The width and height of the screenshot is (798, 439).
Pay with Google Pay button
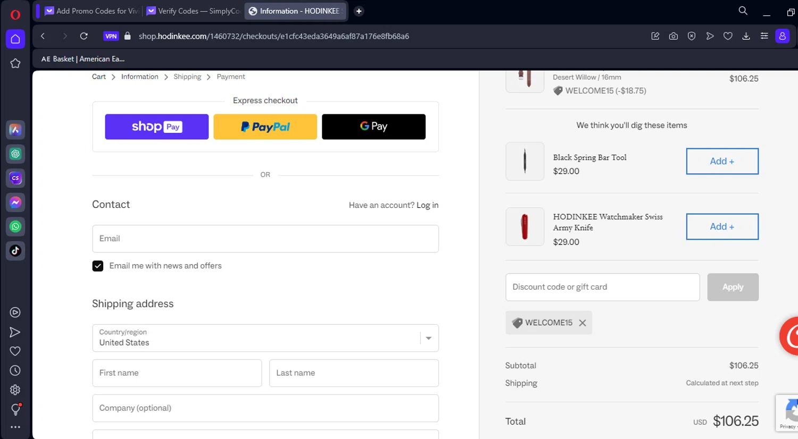tap(373, 126)
